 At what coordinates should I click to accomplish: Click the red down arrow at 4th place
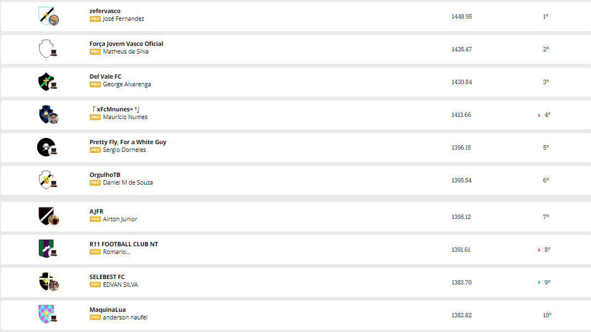tap(539, 115)
